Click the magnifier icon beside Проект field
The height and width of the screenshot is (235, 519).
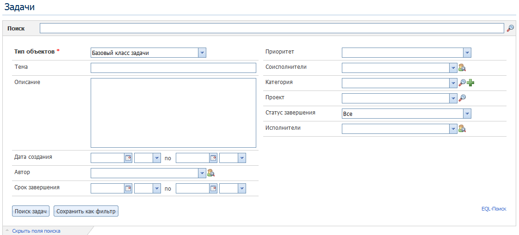[x=462, y=98]
